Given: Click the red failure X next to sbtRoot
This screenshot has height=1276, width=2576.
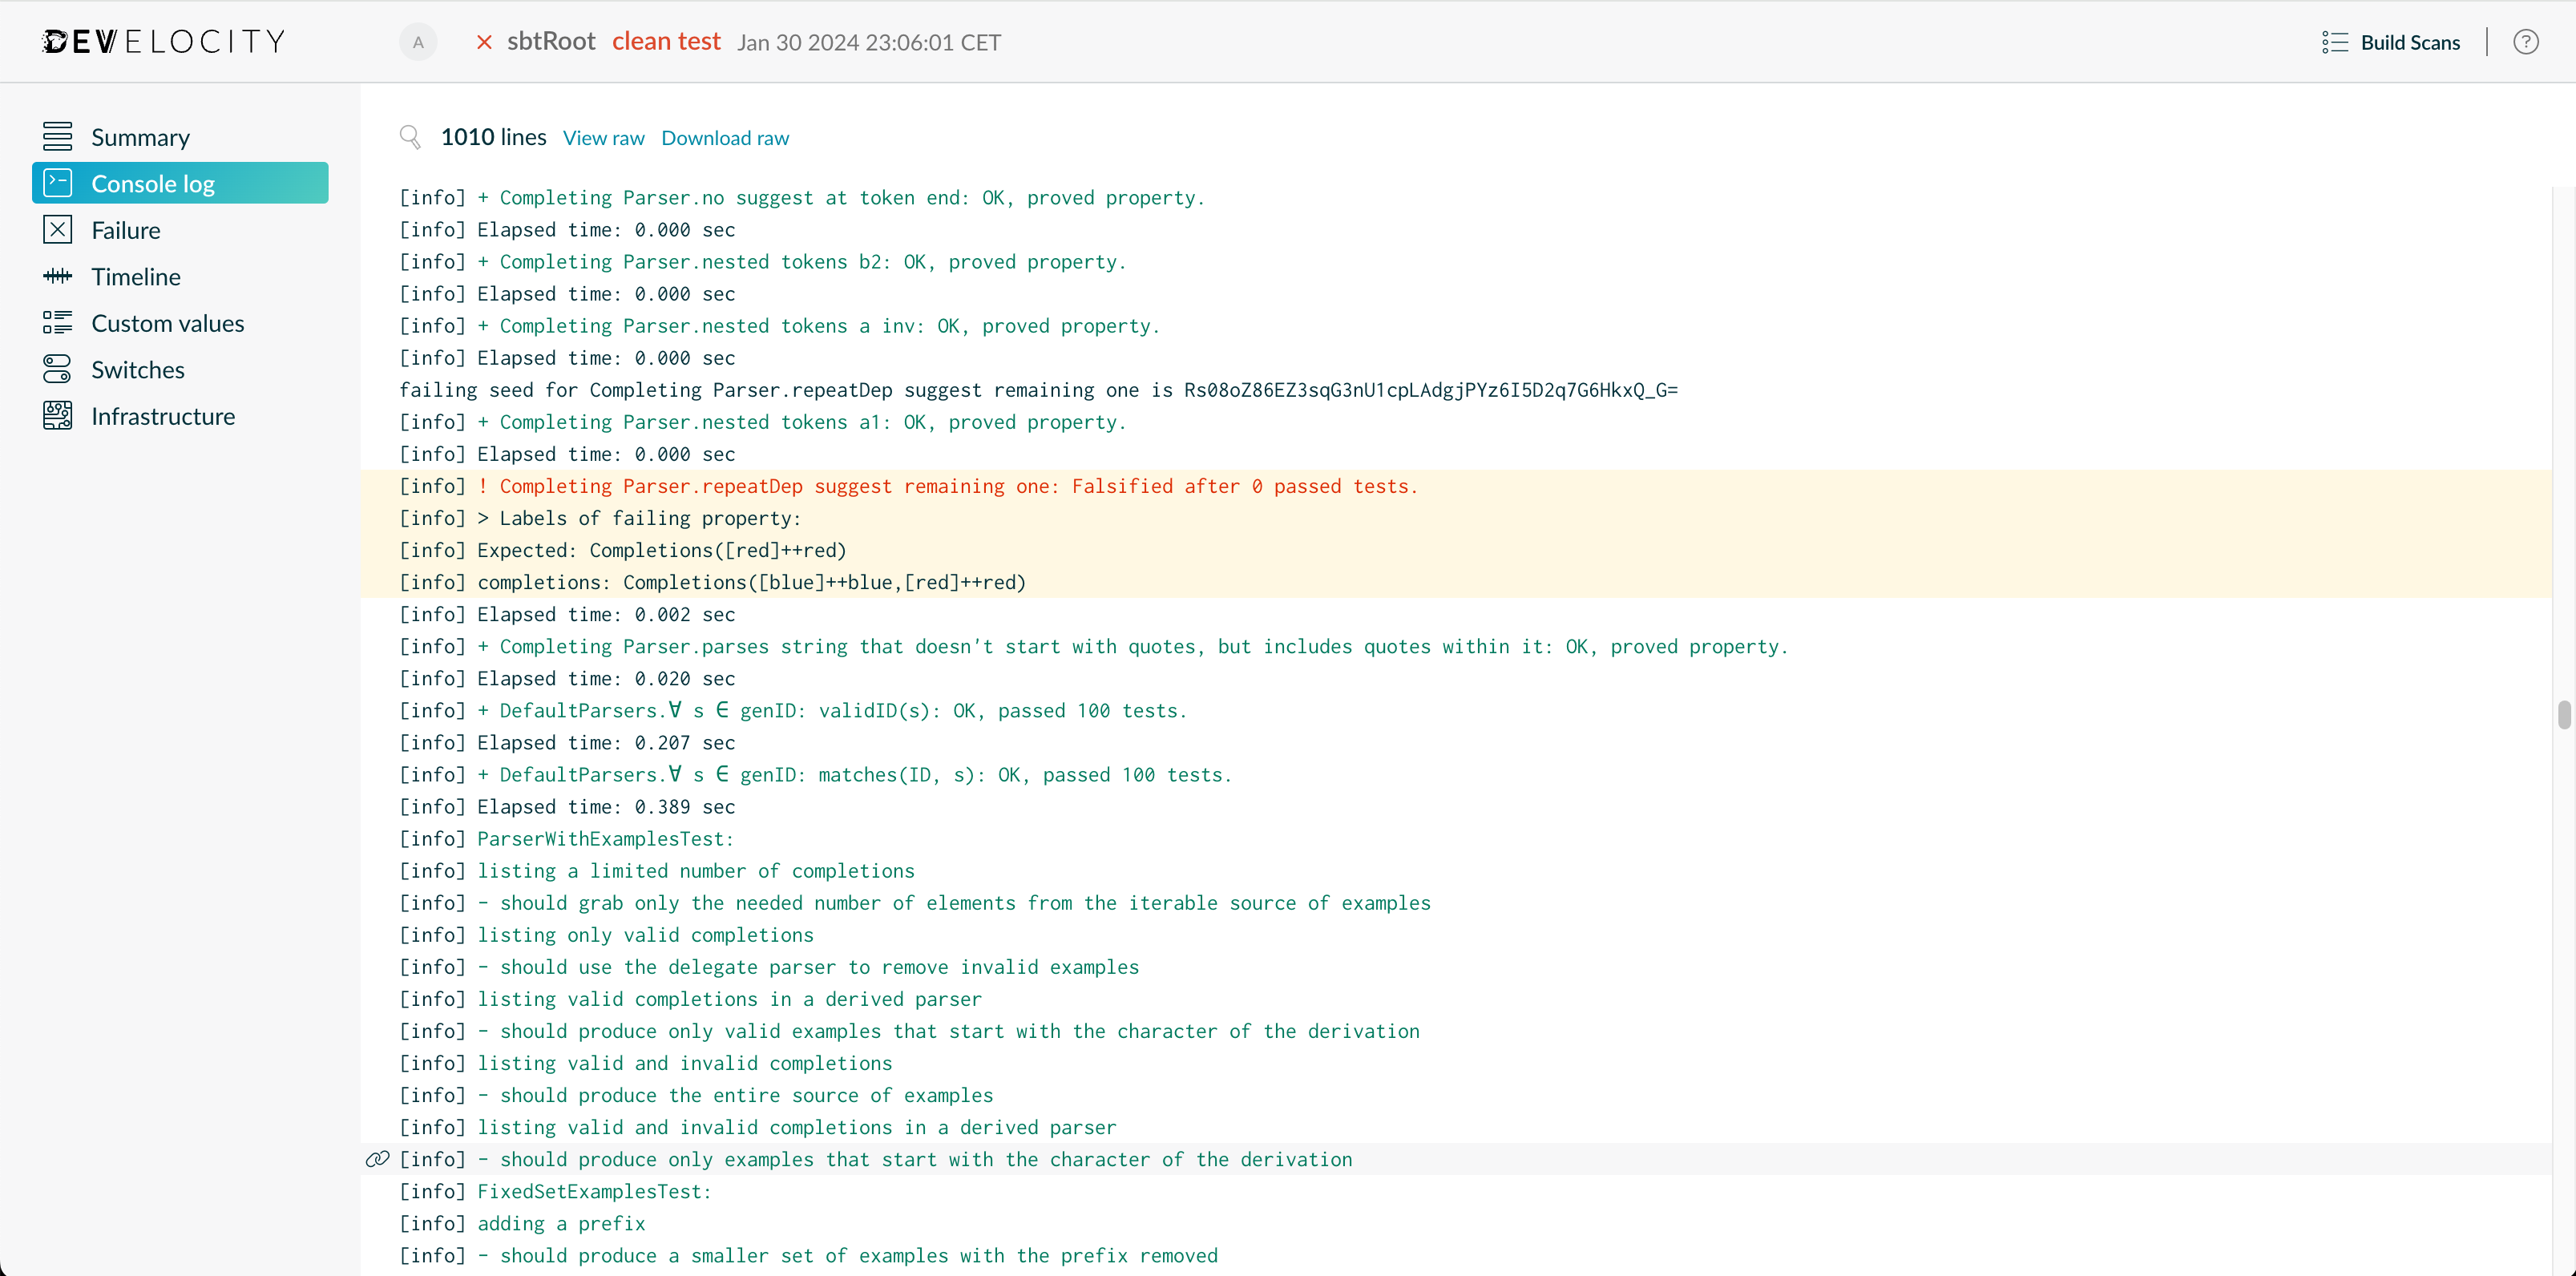Looking at the screenshot, I should [484, 41].
